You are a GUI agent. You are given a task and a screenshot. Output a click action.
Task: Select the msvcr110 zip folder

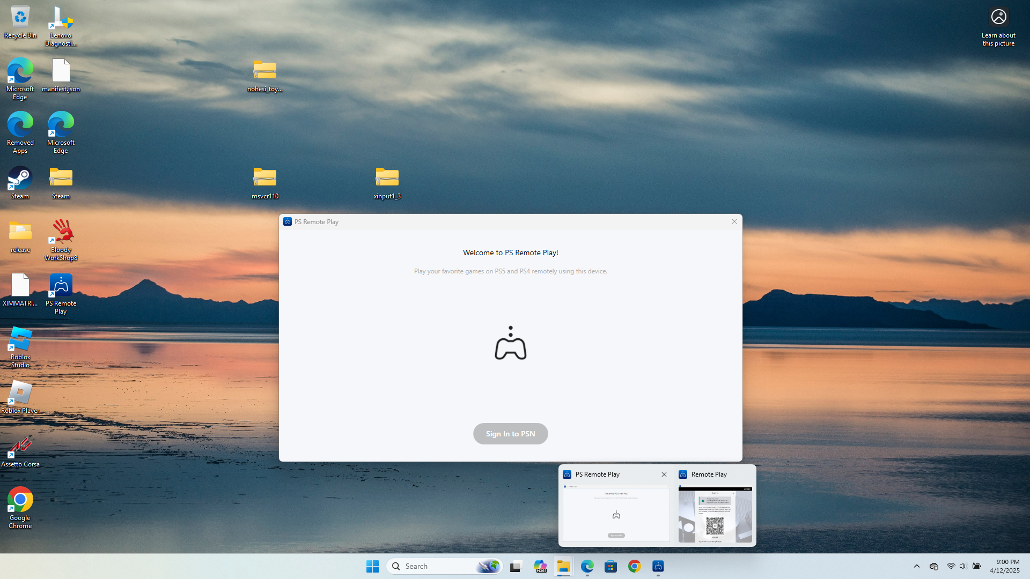tap(265, 183)
